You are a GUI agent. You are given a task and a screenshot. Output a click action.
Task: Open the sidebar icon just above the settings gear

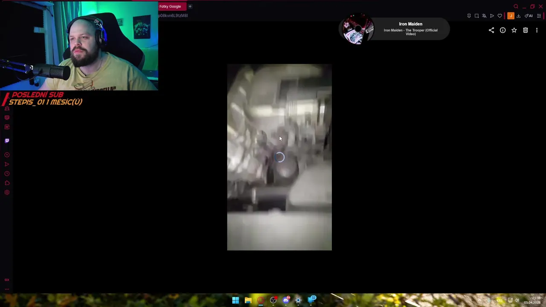7,183
